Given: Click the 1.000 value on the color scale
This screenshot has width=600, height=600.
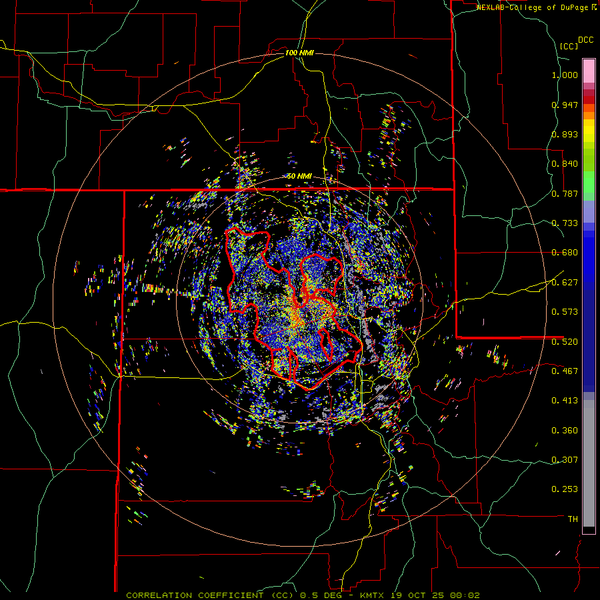Looking at the screenshot, I should tap(565, 75).
